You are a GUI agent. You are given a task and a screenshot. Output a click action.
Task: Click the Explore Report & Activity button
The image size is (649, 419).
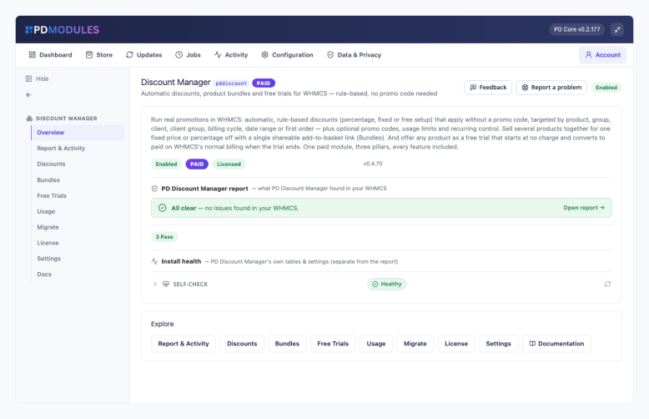[x=184, y=344]
